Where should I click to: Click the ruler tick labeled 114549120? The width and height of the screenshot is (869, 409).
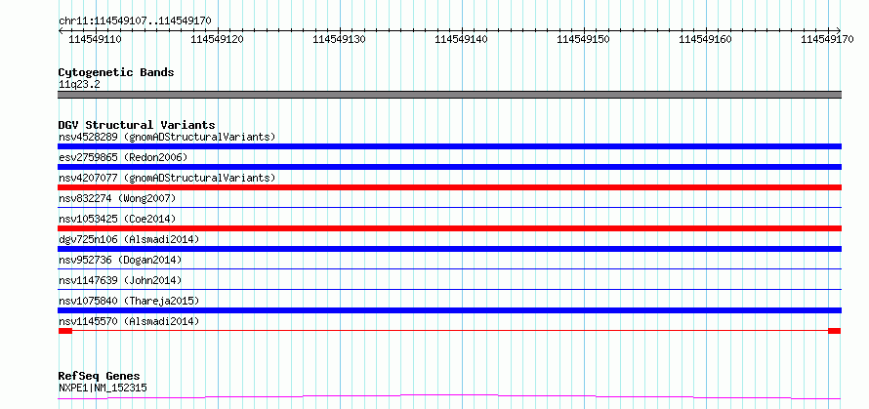[217, 39]
